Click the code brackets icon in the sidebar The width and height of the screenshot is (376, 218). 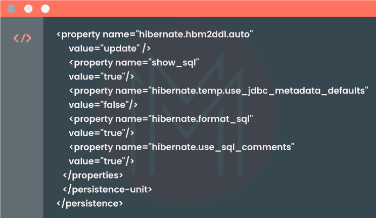[22, 38]
